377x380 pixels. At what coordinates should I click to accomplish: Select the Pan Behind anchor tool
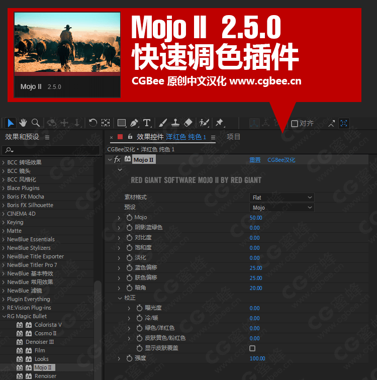[106, 123]
